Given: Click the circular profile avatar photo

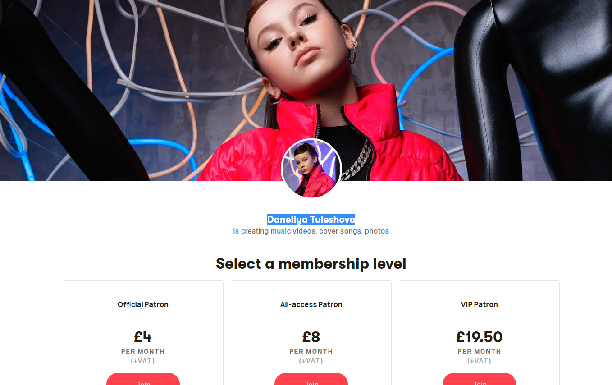Looking at the screenshot, I should (x=311, y=169).
